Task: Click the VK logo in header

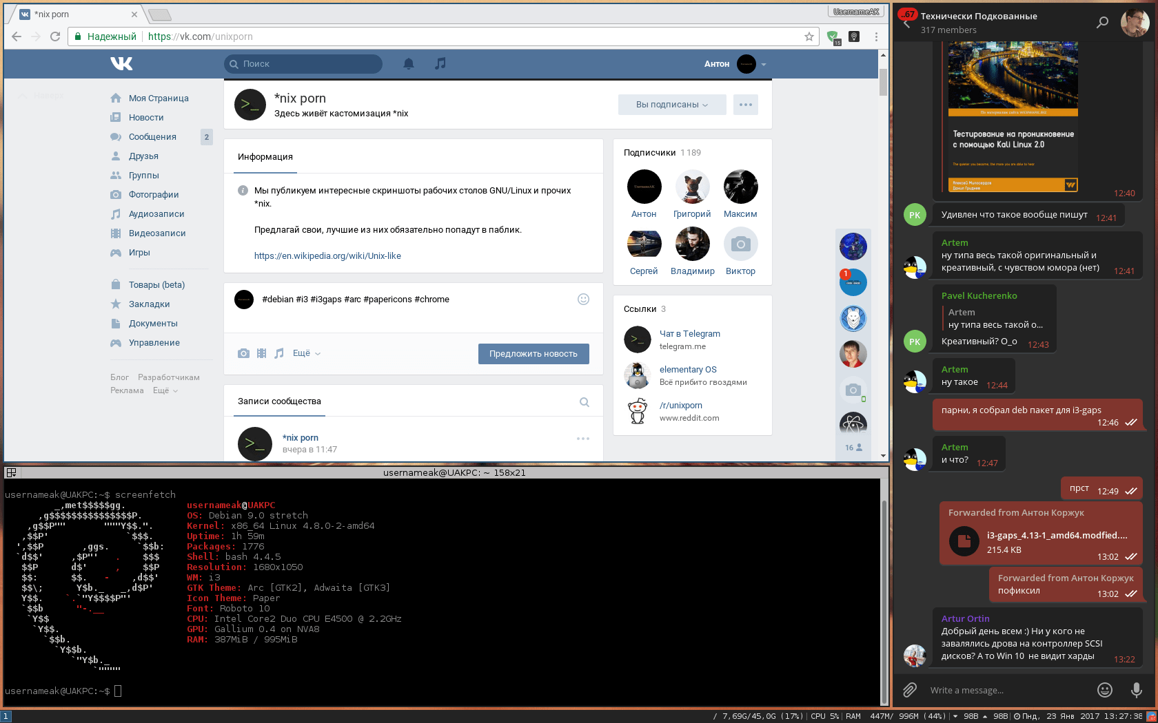Action: pos(121,63)
